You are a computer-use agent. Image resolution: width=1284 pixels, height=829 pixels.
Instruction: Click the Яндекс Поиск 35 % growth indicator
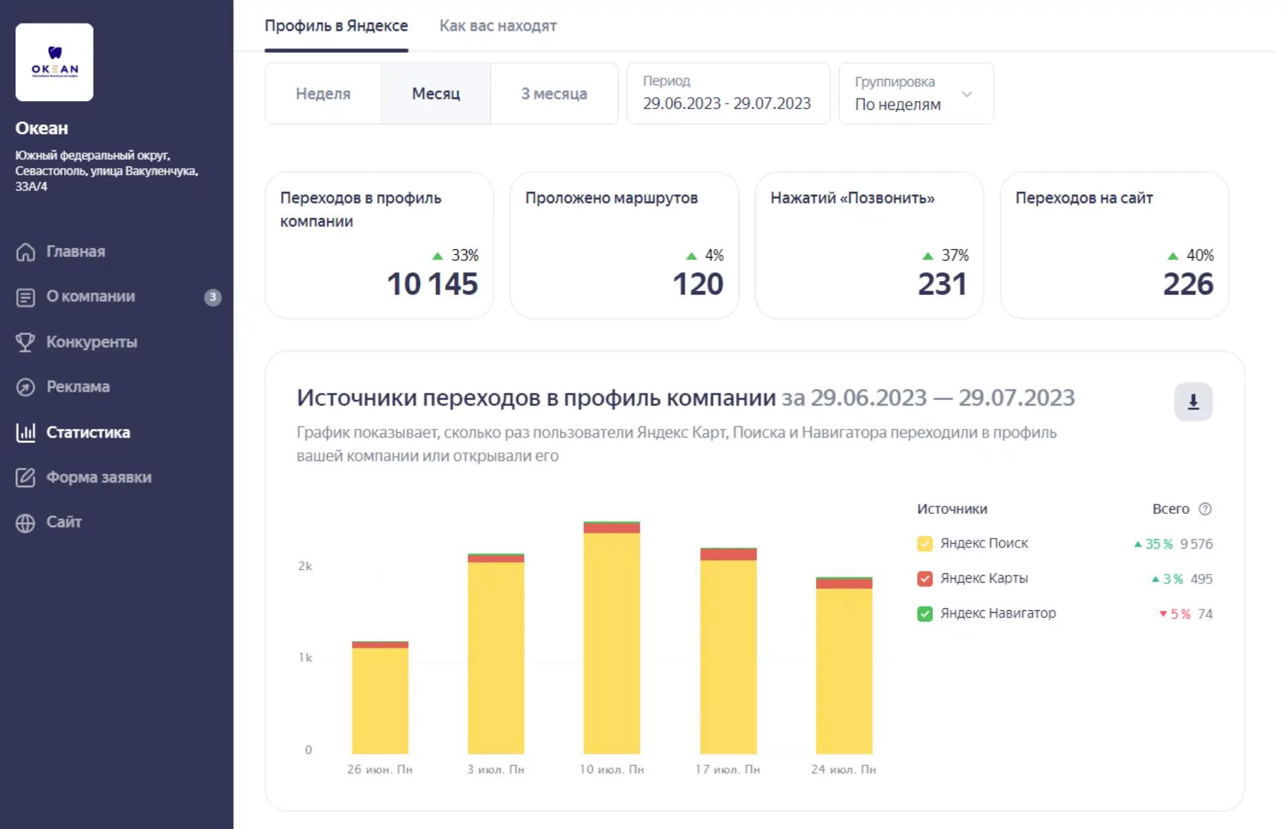1154,544
